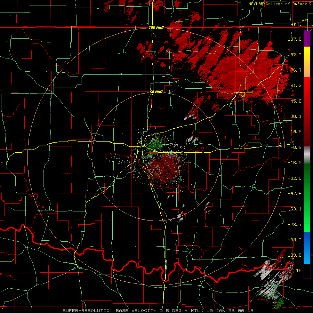Pick the green segment of the color bar
Viewport: 313px width, 313px height.
point(307,198)
